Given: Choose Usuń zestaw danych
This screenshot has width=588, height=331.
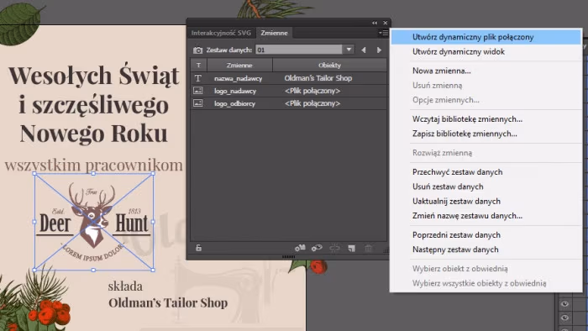Looking at the screenshot, I should pyautogui.click(x=486, y=187).
